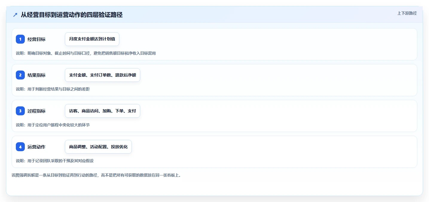Click the 过程指标 layer label
Screen dimensions: 429x202
click(x=36, y=111)
